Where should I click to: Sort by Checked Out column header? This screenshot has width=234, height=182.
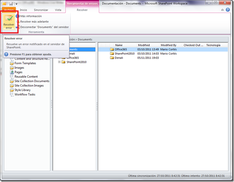193,45
